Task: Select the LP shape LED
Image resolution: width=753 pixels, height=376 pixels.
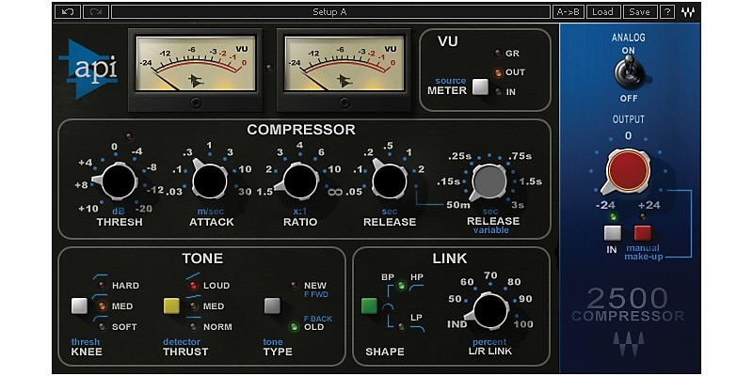Action: point(402,327)
